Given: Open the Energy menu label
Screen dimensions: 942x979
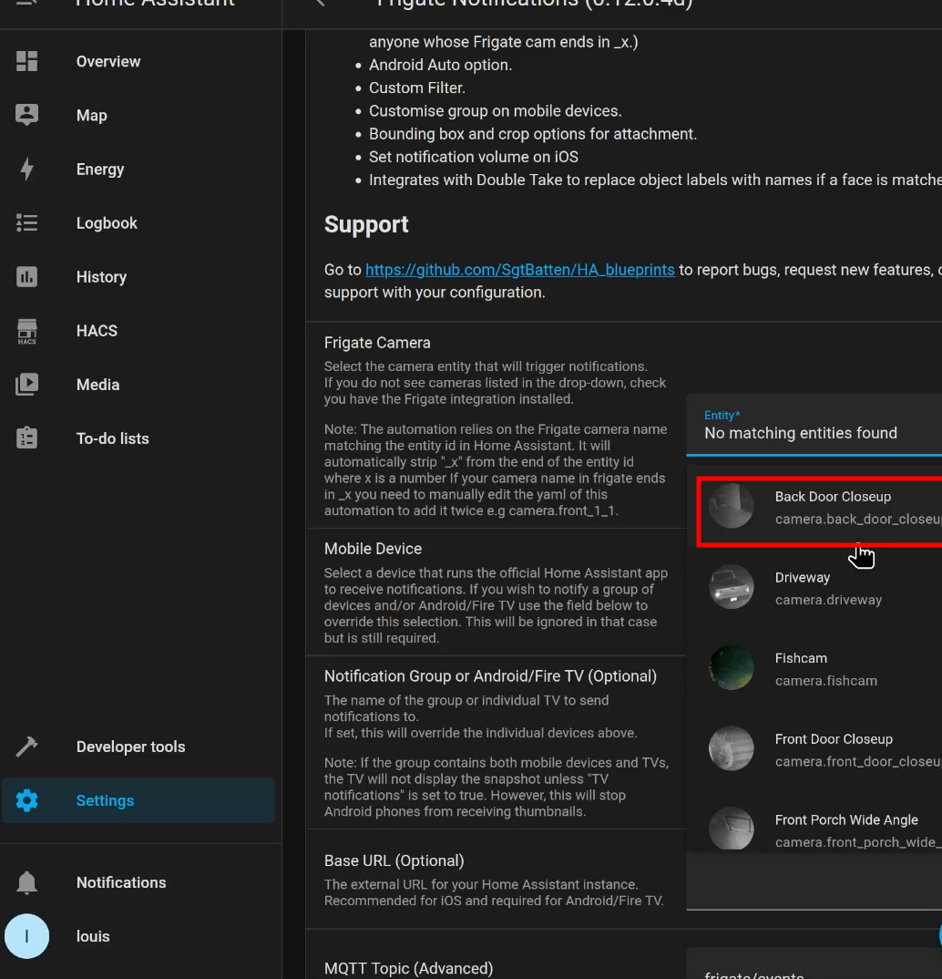Looking at the screenshot, I should (100, 170).
